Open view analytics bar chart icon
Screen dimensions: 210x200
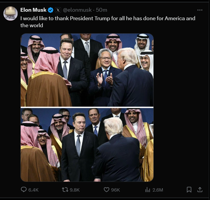(148, 190)
